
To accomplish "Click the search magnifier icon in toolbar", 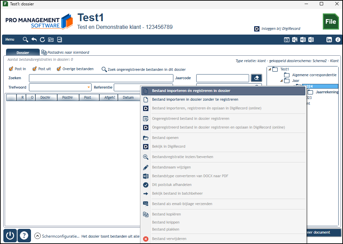I will click(25, 40).
